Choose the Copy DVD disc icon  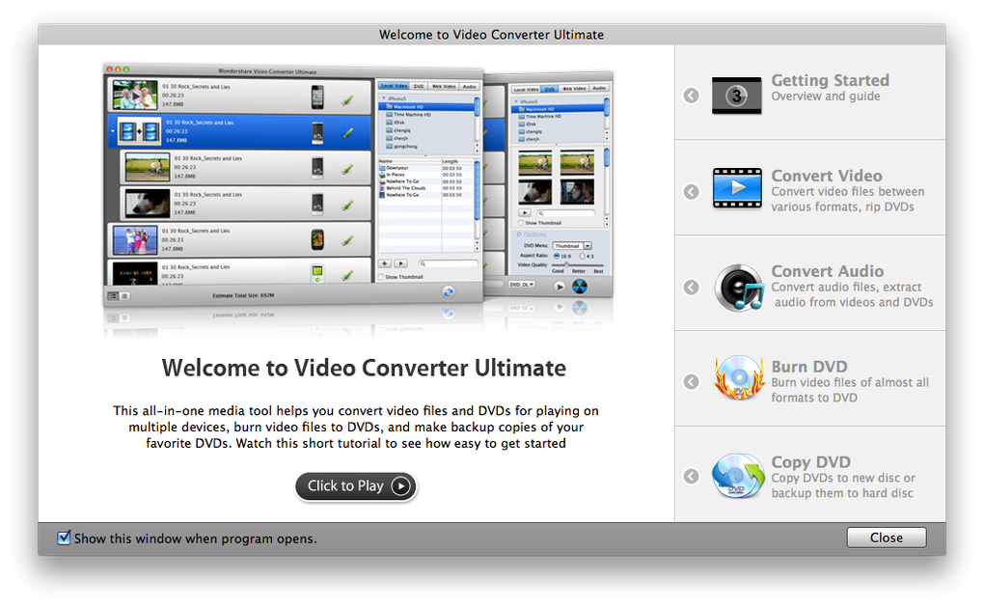coord(738,476)
